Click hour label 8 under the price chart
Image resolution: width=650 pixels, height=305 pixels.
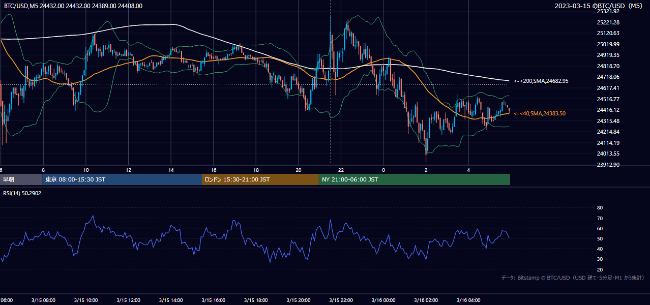43,170
